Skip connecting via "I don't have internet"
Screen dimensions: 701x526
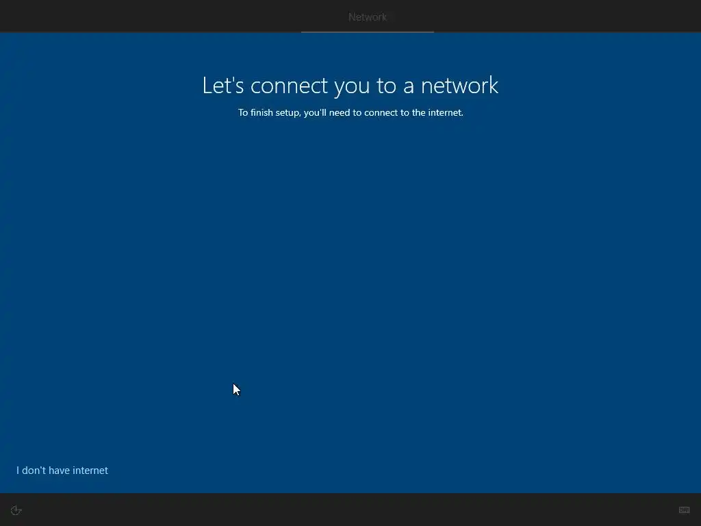click(62, 470)
